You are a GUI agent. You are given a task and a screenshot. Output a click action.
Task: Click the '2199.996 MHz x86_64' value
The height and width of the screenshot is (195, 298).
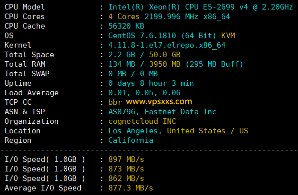coord(187,17)
